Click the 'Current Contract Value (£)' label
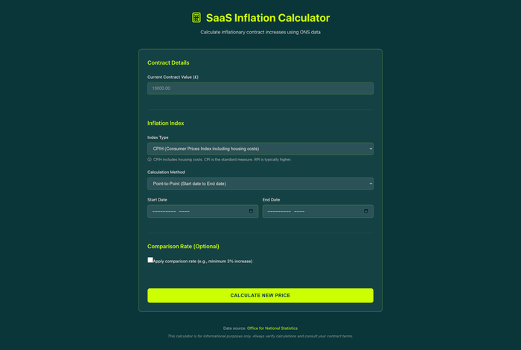 [x=173, y=77]
